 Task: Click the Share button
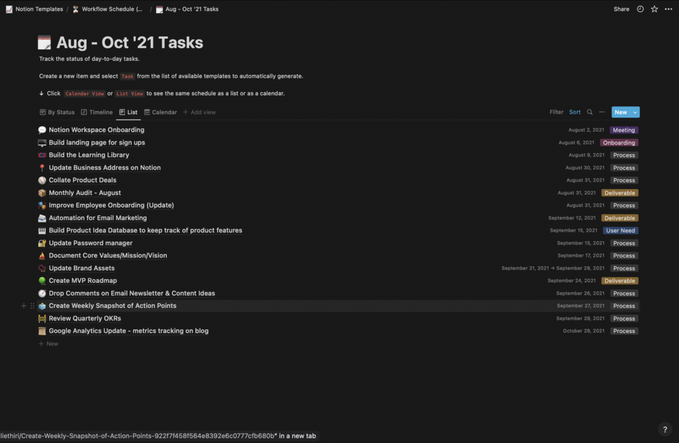(621, 9)
